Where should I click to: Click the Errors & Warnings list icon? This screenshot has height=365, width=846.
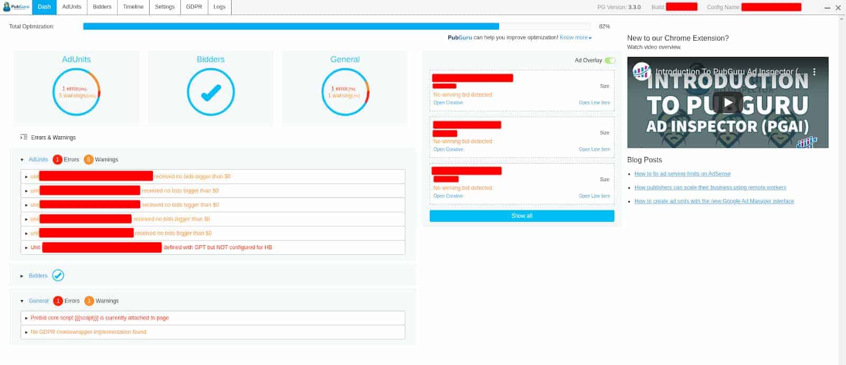coord(24,137)
